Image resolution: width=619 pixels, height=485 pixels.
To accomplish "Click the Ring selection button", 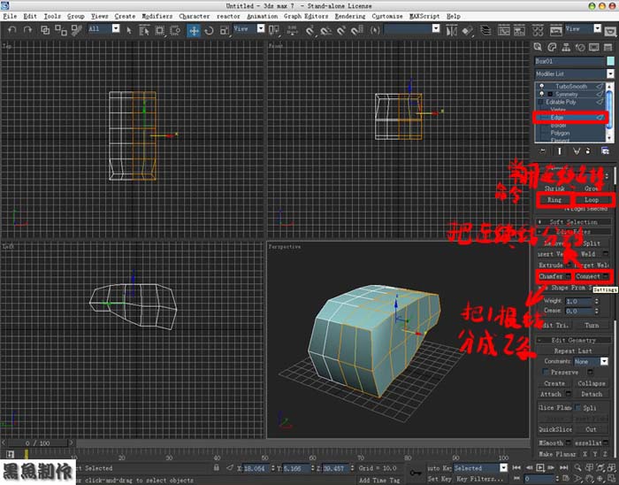I will pos(554,200).
